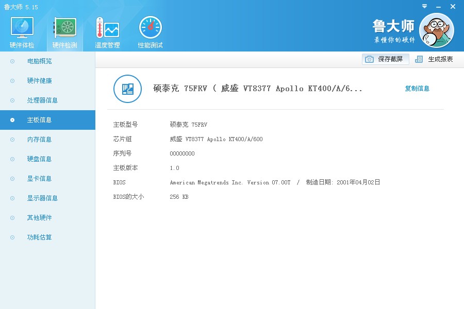Click the 生成报表 generate report button
Screen dimensions: 464x309
434,59
